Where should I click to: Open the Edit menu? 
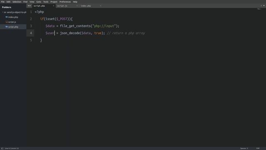(x=8, y=2)
